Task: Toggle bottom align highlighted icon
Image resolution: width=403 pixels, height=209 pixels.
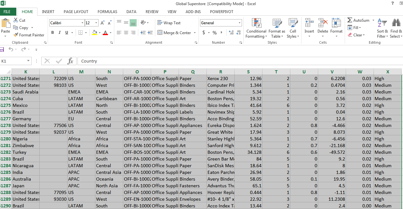Action: [133, 23]
